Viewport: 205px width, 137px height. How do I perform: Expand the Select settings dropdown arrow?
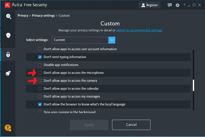[x=112, y=40]
